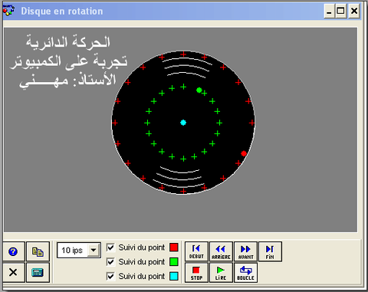Image resolution: width=368 pixels, height=292 pixels.
Task: Click the X quit button in bottom toolbar
Action: 13,272
